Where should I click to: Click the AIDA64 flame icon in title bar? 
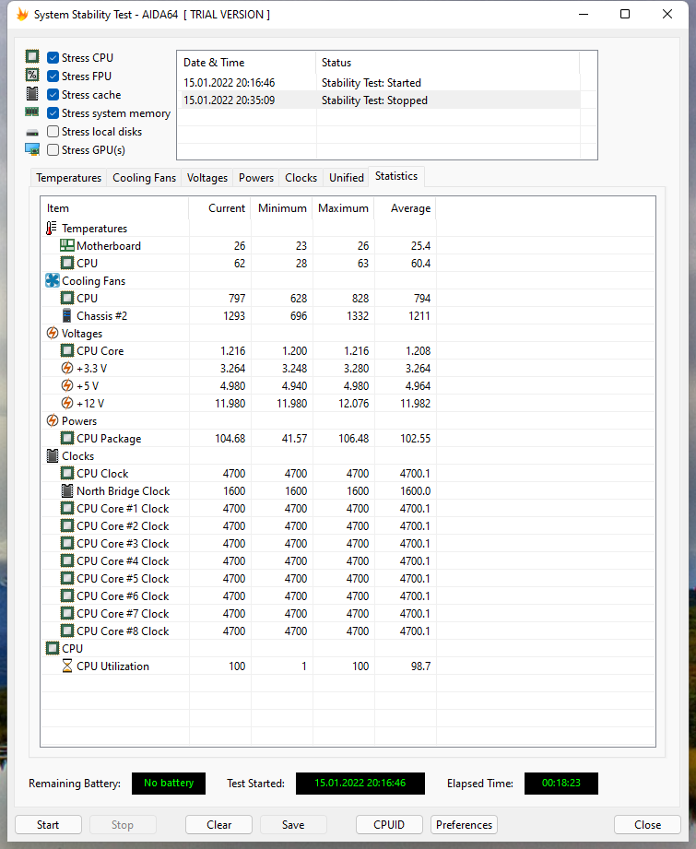click(22, 15)
